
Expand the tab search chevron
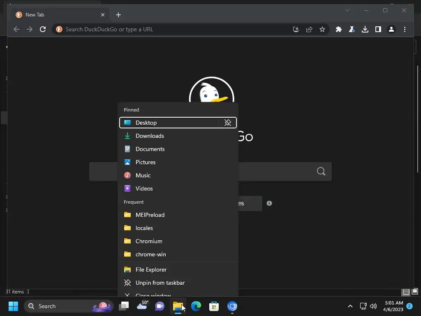point(347,10)
